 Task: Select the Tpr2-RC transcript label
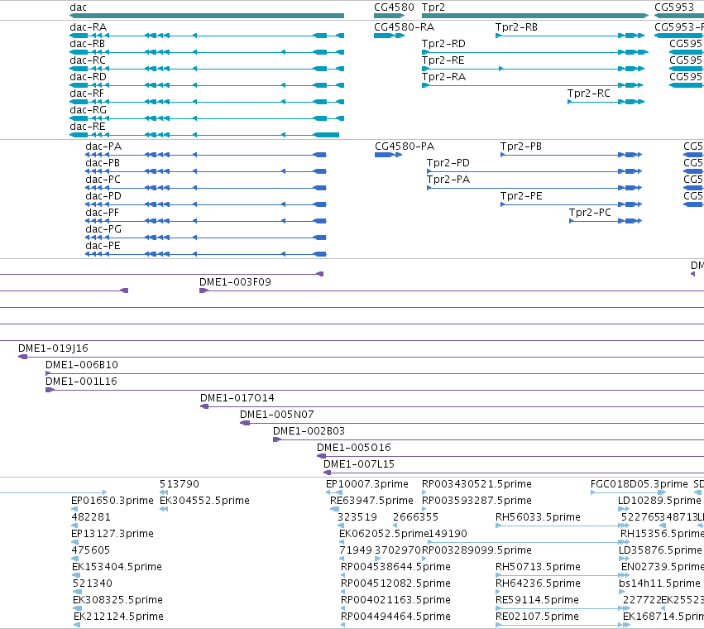589,94
